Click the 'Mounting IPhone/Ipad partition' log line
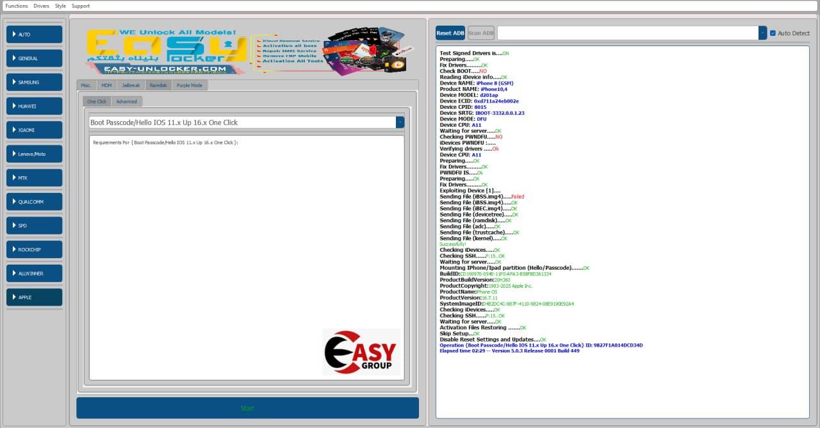Screen dimensions: 820x428 point(514,268)
